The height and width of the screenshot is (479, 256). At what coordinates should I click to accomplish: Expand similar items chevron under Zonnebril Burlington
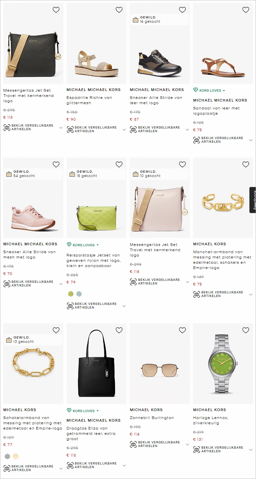187,444
